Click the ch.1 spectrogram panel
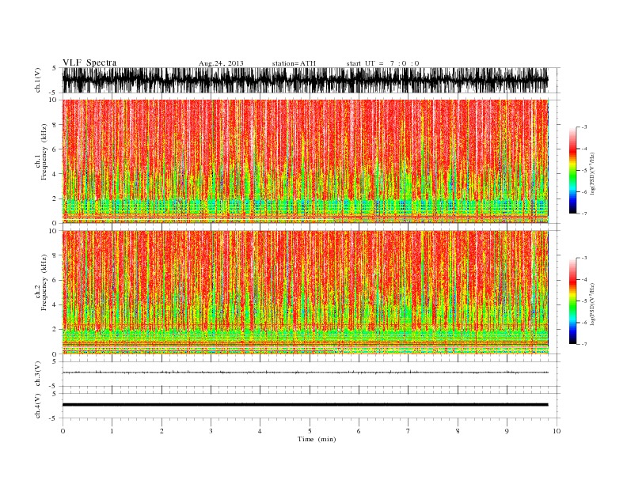This screenshot has width=627, height=484. 306,161
